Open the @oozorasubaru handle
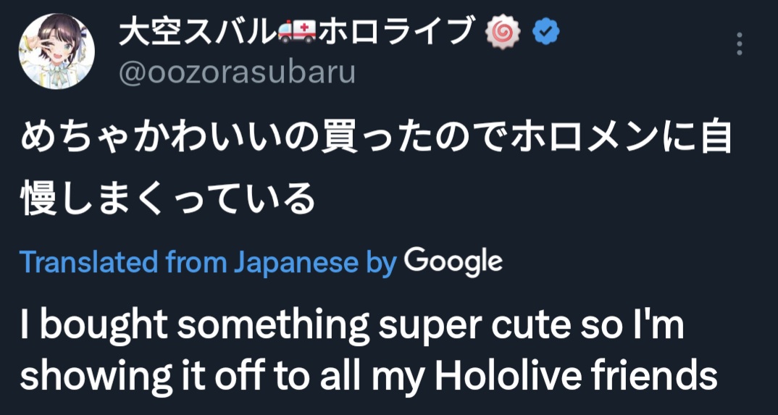 point(237,73)
